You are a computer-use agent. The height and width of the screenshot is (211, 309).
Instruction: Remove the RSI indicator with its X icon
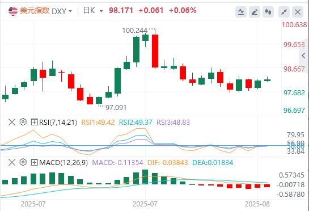point(12,123)
